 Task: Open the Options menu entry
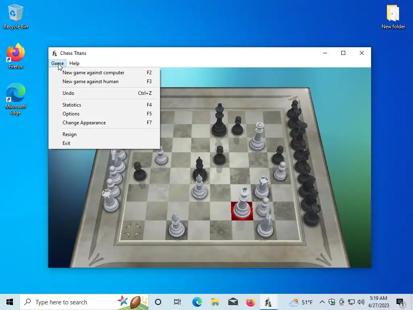[x=104, y=113]
